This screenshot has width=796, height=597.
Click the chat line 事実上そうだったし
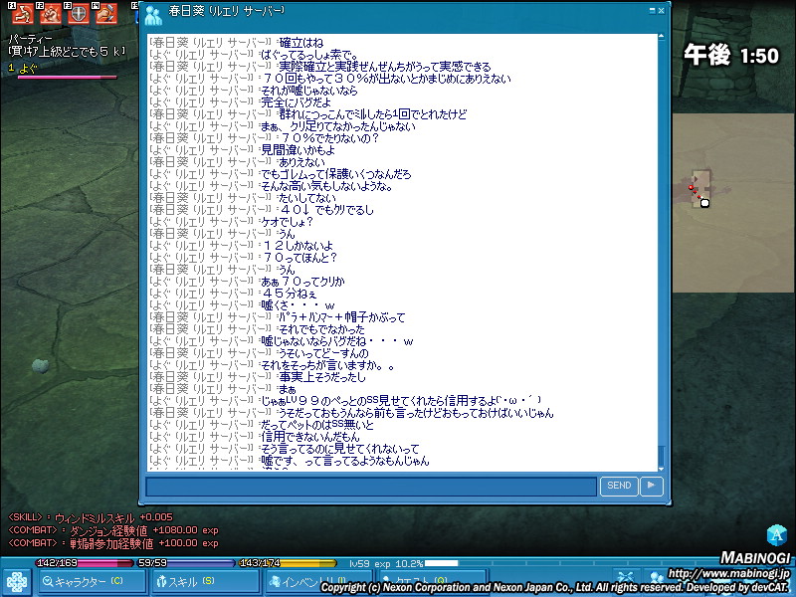click(x=322, y=377)
